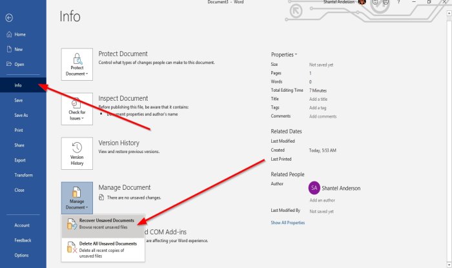Open Account settings page
Screen dimensions: 452x268
click(x=23, y=225)
